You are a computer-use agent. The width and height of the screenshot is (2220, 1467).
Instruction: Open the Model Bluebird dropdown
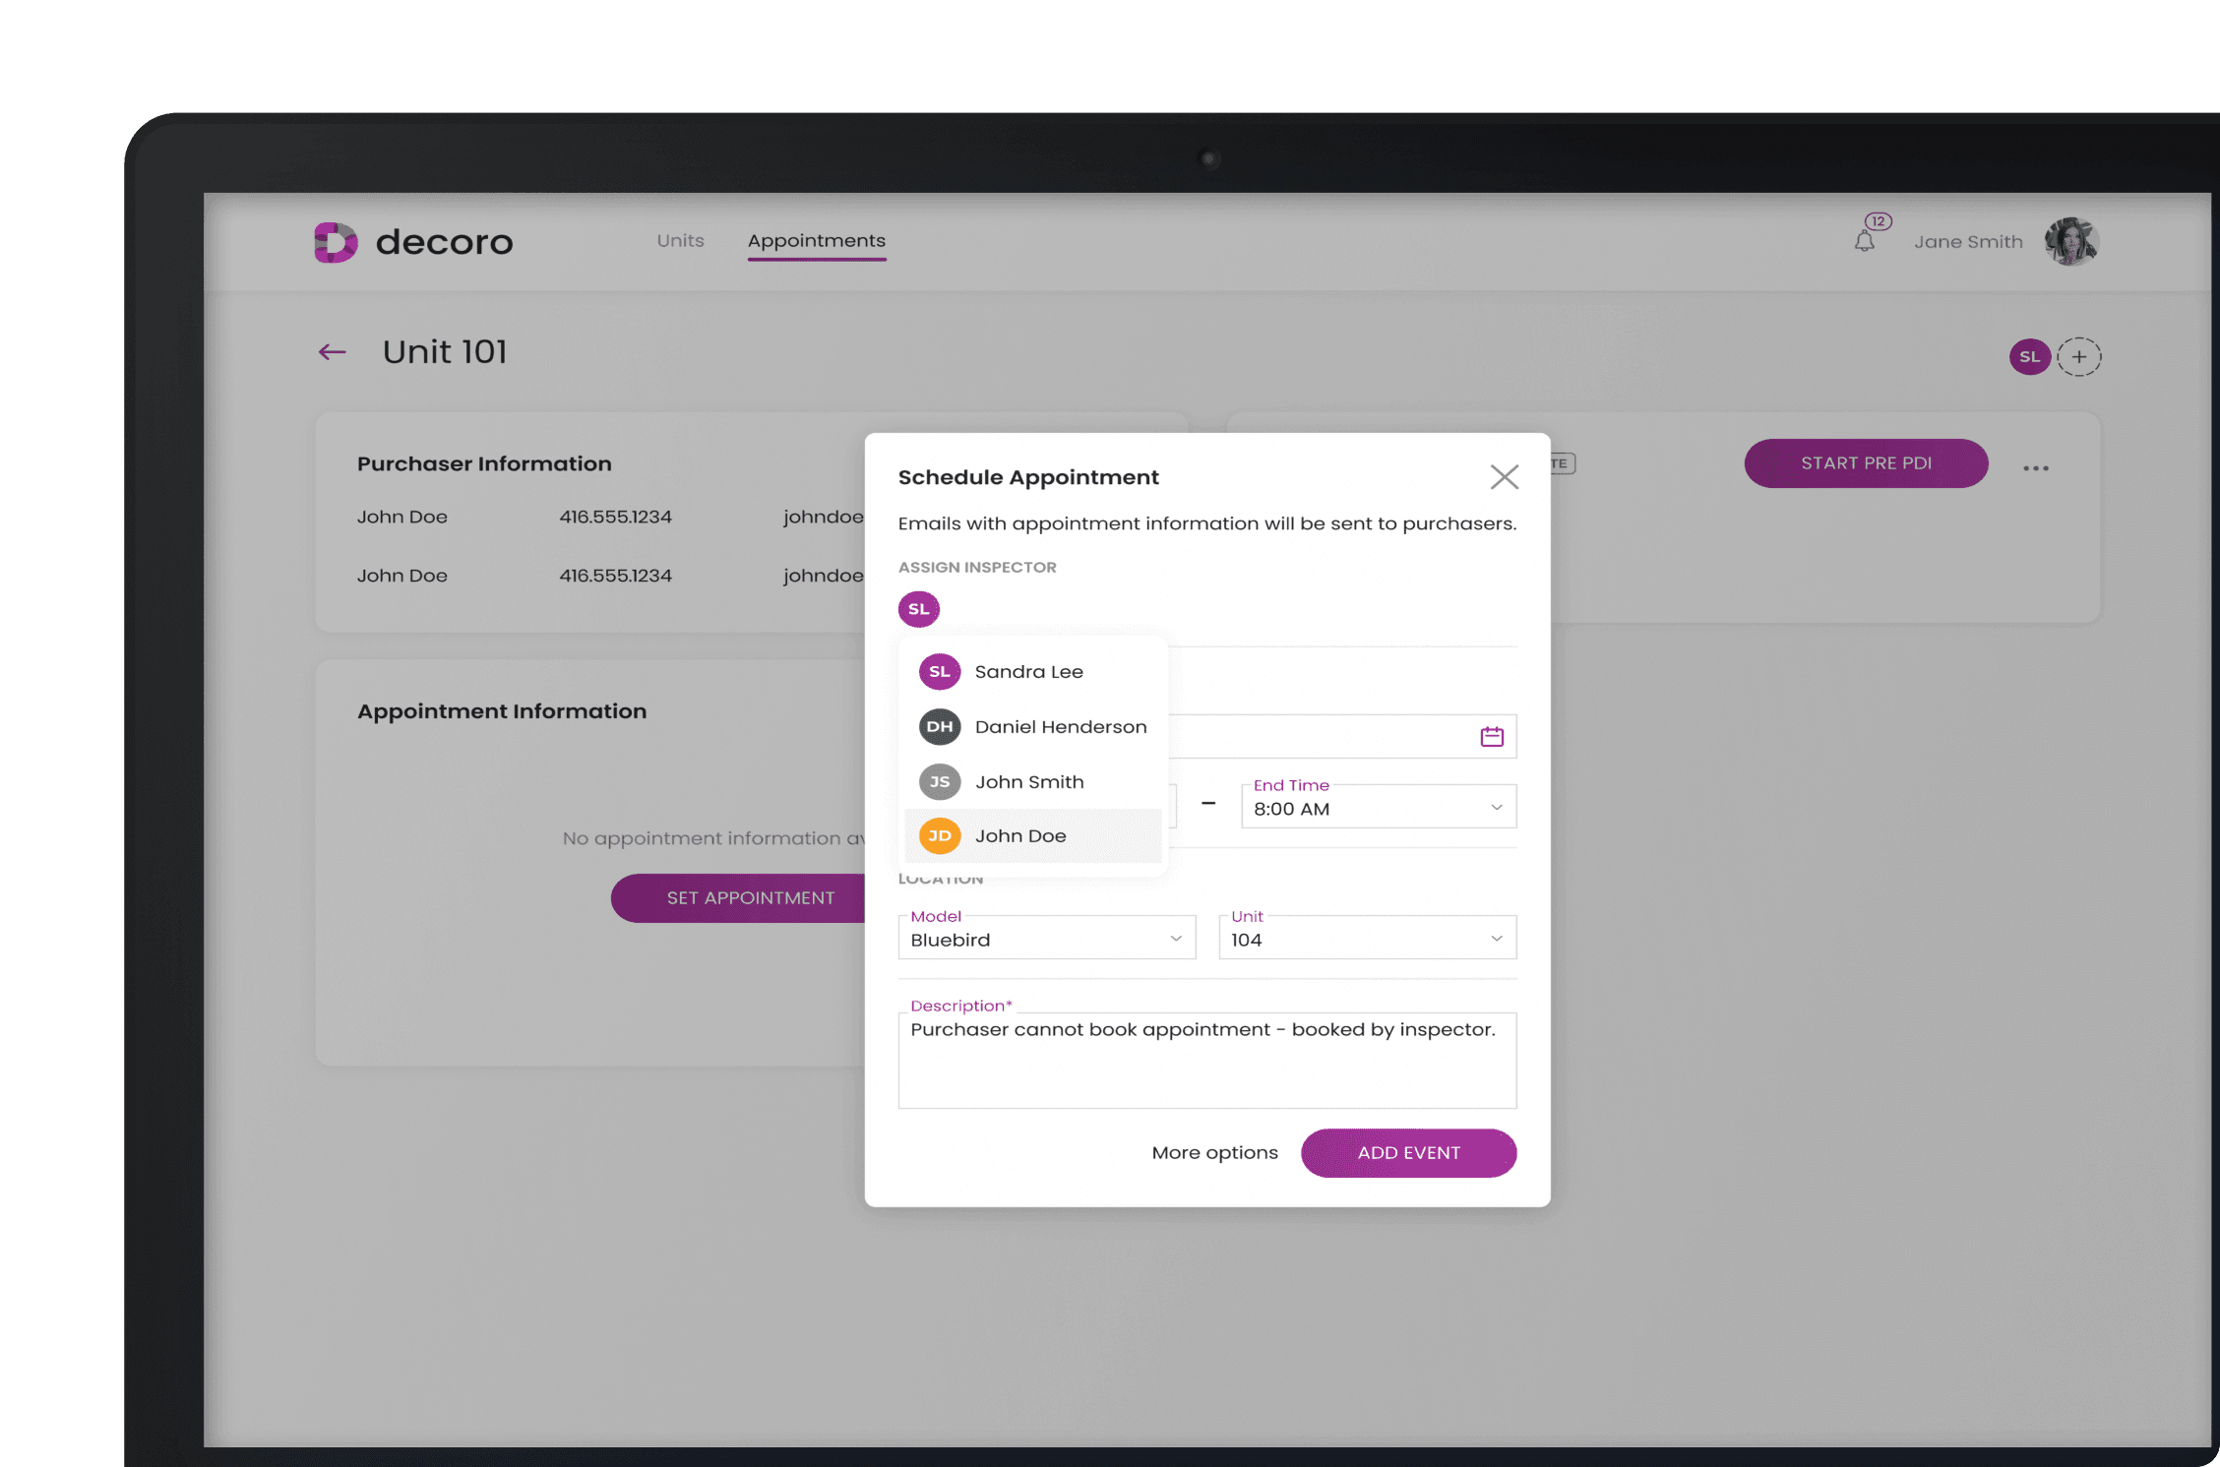tap(1047, 938)
